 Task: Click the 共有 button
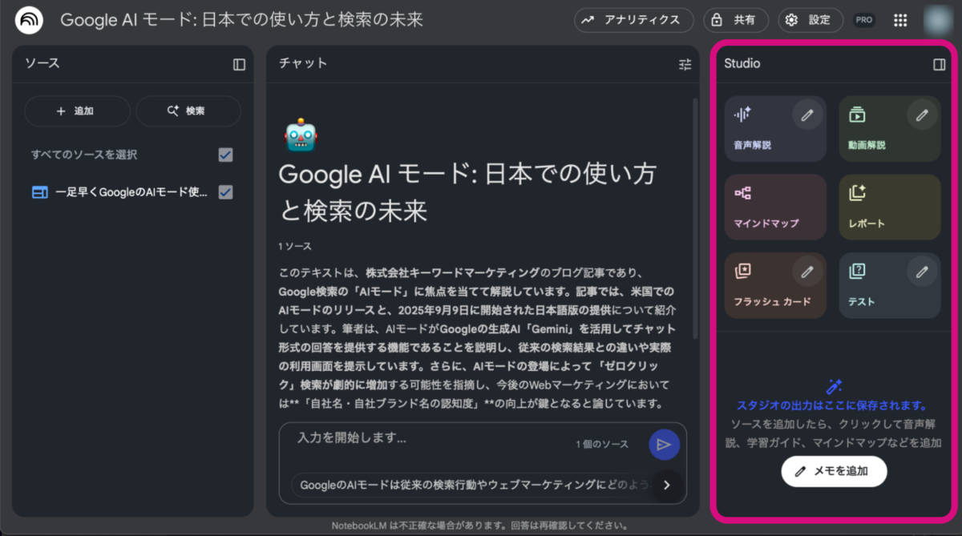click(736, 20)
